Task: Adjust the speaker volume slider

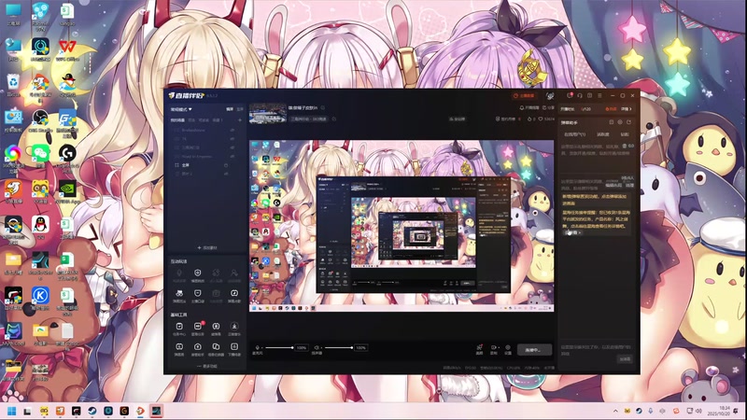Action: click(x=339, y=347)
